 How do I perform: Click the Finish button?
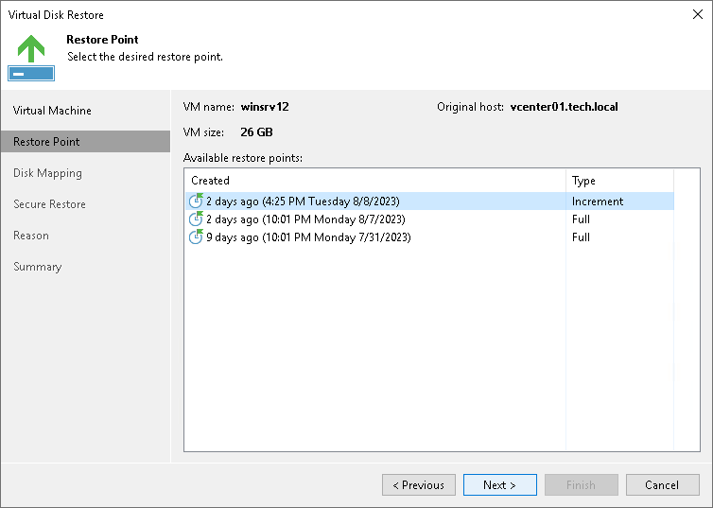coord(582,484)
